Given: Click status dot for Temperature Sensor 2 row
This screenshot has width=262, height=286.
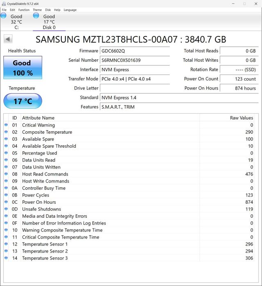Looking at the screenshot, I should pyautogui.click(x=6, y=251).
